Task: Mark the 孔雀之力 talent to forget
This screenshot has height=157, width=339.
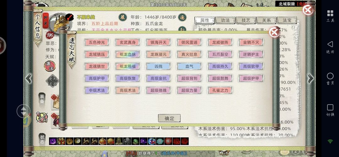Action: tap(220, 90)
